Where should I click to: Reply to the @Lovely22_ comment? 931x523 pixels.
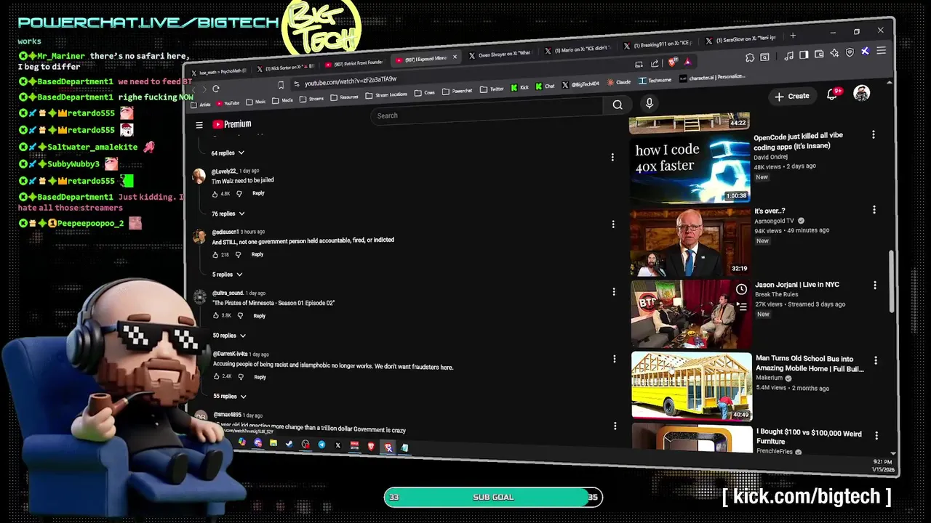click(258, 193)
